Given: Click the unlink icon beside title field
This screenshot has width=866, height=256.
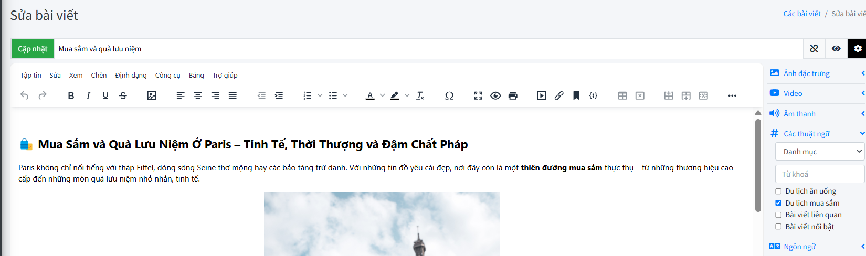Looking at the screenshot, I should tap(814, 49).
